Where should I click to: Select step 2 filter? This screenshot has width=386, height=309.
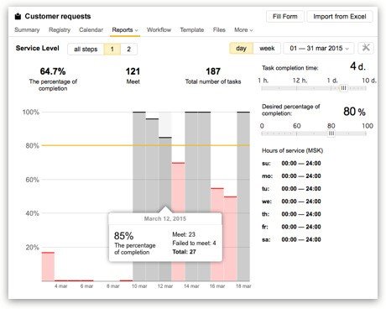click(x=128, y=49)
